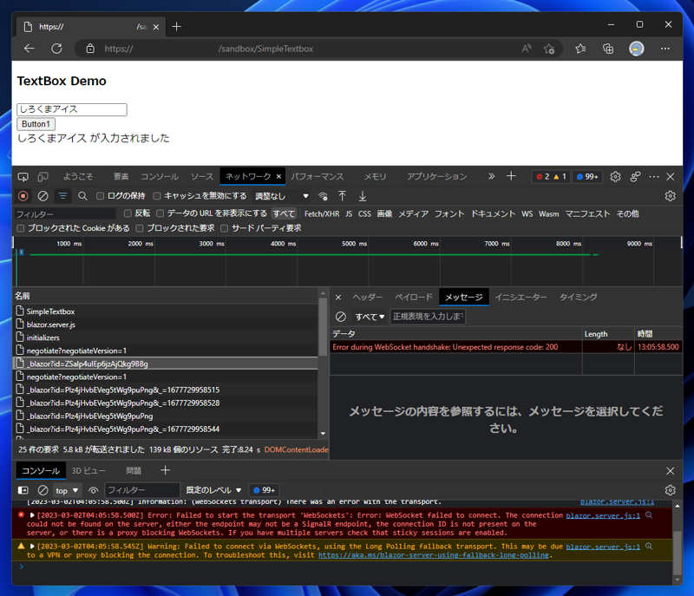694x596 pixels.
Task: Click the network overview timeline at 5000 ms
Action: click(x=368, y=261)
